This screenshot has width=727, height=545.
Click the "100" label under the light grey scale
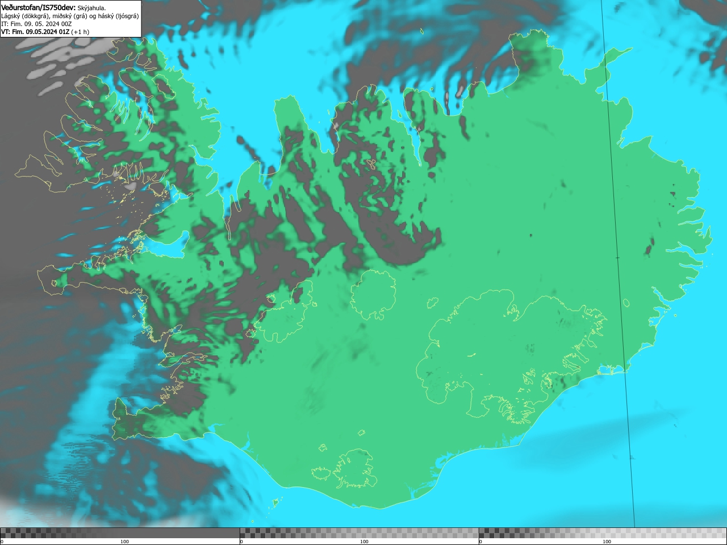point(607,542)
